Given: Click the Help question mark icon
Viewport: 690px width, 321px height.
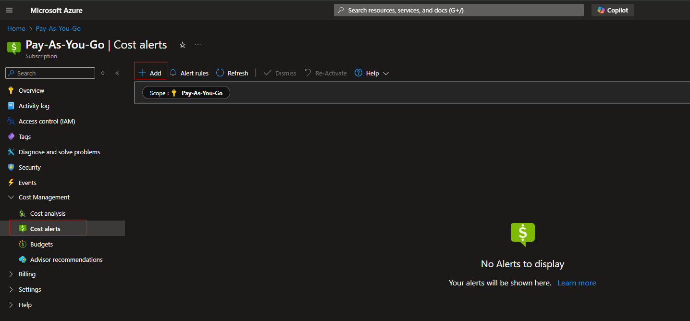Looking at the screenshot, I should (358, 73).
